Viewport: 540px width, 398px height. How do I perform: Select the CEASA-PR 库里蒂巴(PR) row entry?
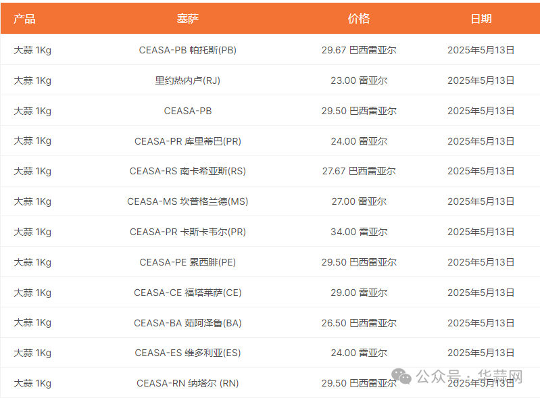[187, 141]
